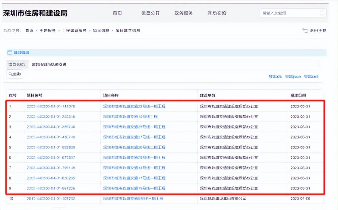The width and height of the screenshot is (338, 210).
Task: Click the 建设单位 cell in row 5
Action: [x=229, y=147]
